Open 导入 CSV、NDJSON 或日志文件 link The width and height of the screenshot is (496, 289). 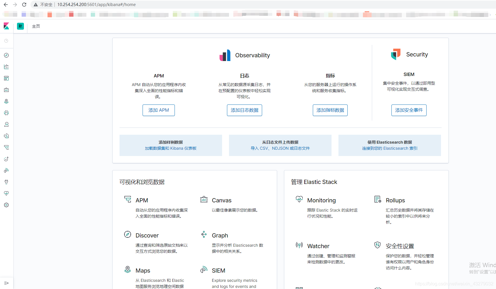click(x=280, y=148)
